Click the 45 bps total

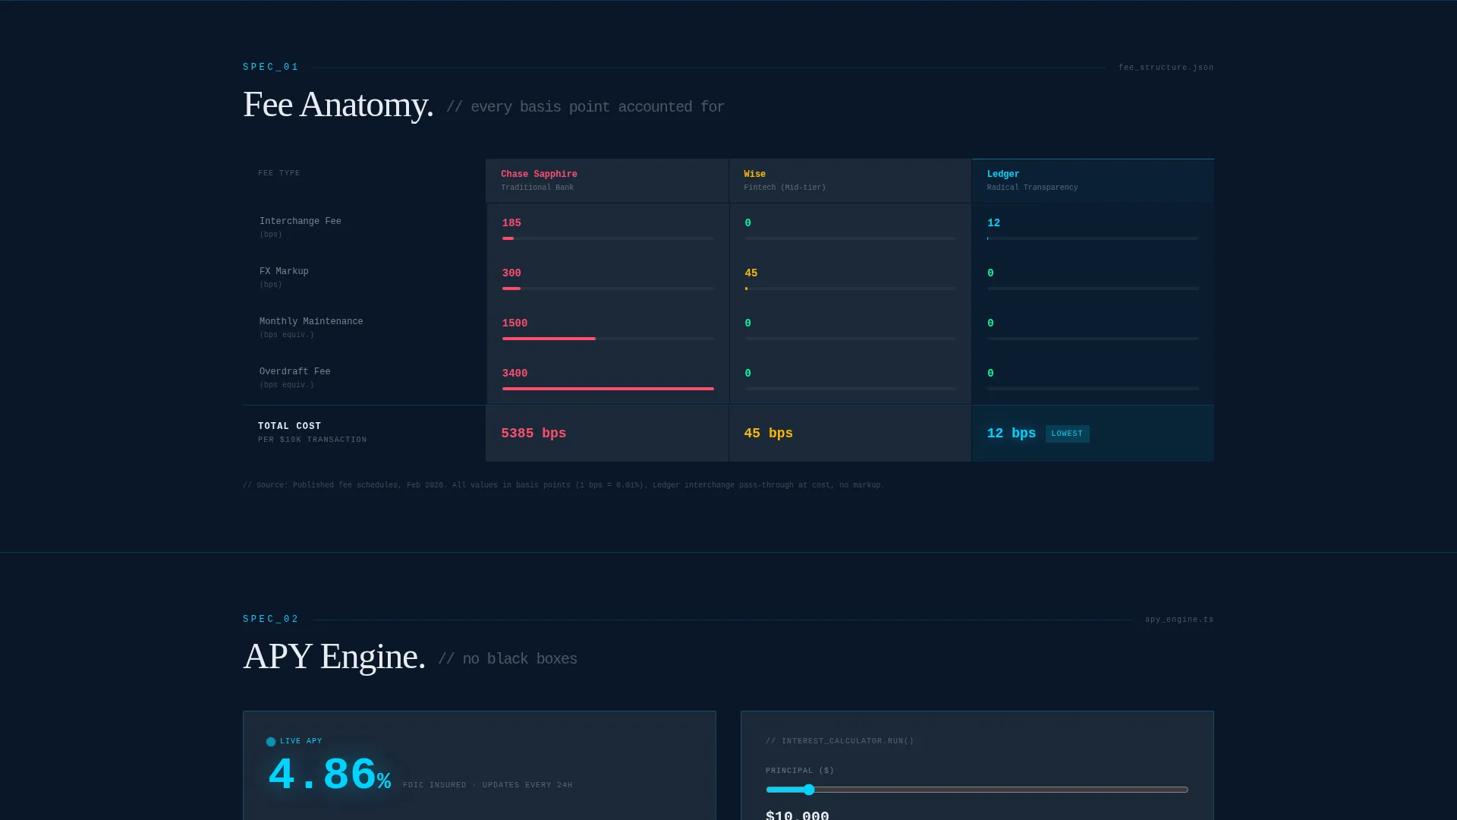[x=769, y=434]
